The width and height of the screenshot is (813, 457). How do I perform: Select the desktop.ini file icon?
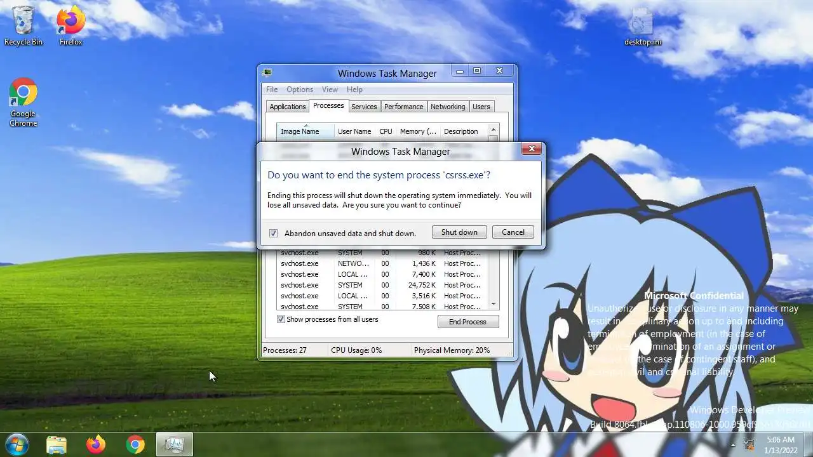(642, 26)
